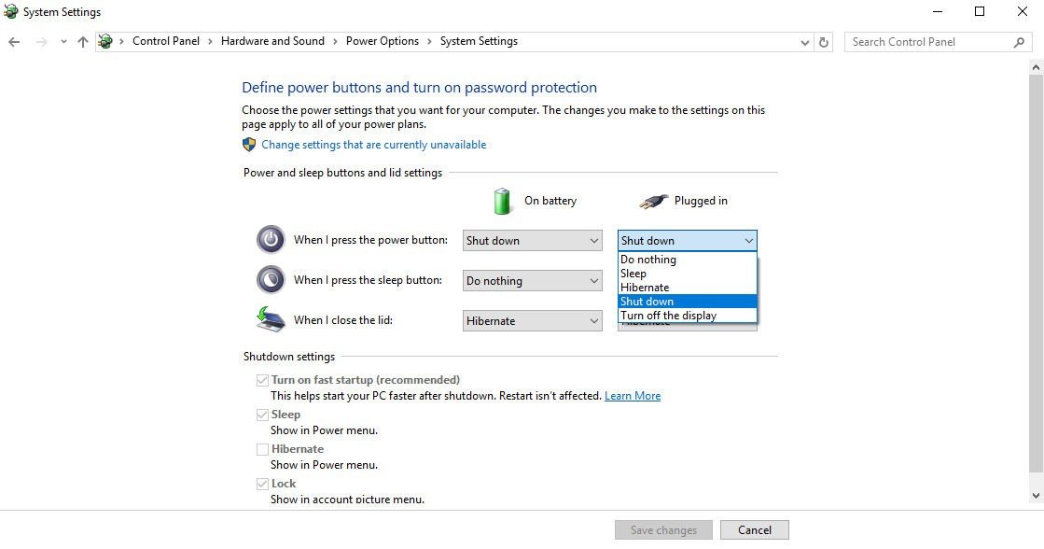Focus the Search Control Panel field
The height and width of the screenshot is (549, 1044).
point(938,42)
